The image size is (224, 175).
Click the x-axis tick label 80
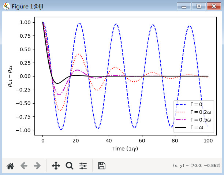[175, 141]
